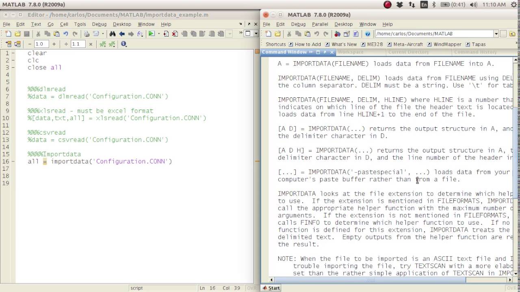Open cell info dropdown icon

point(124,44)
